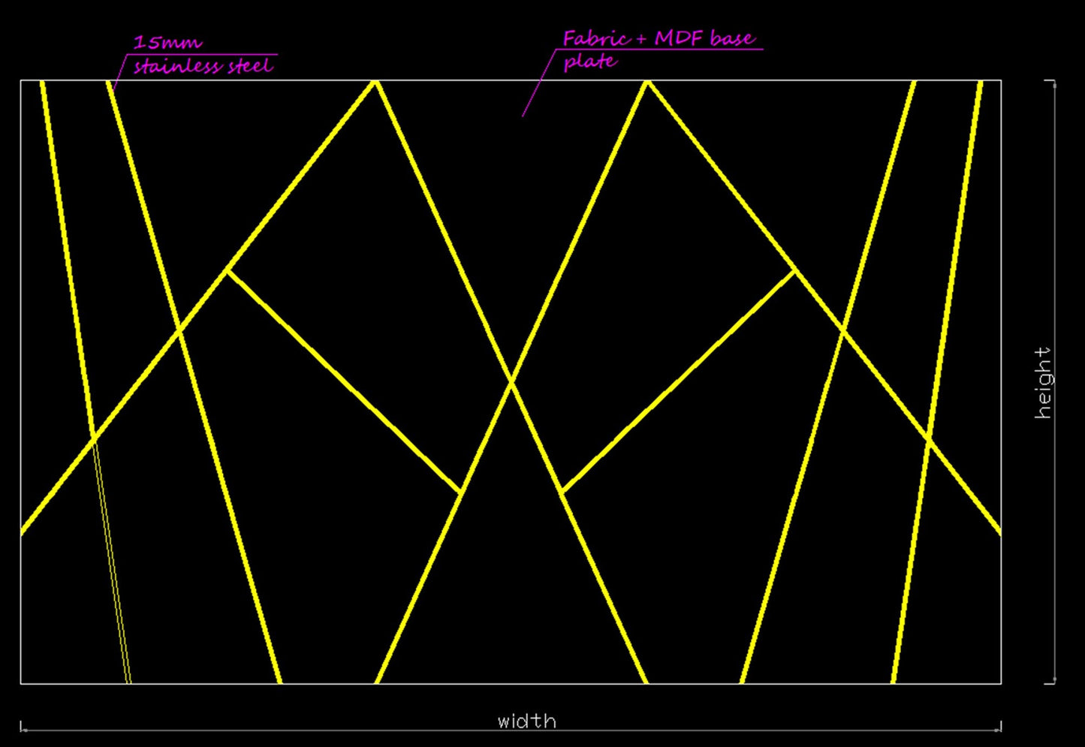Select the "height" dimension text
Screen dimensions: 1085x747
[x=1043, y=382]
